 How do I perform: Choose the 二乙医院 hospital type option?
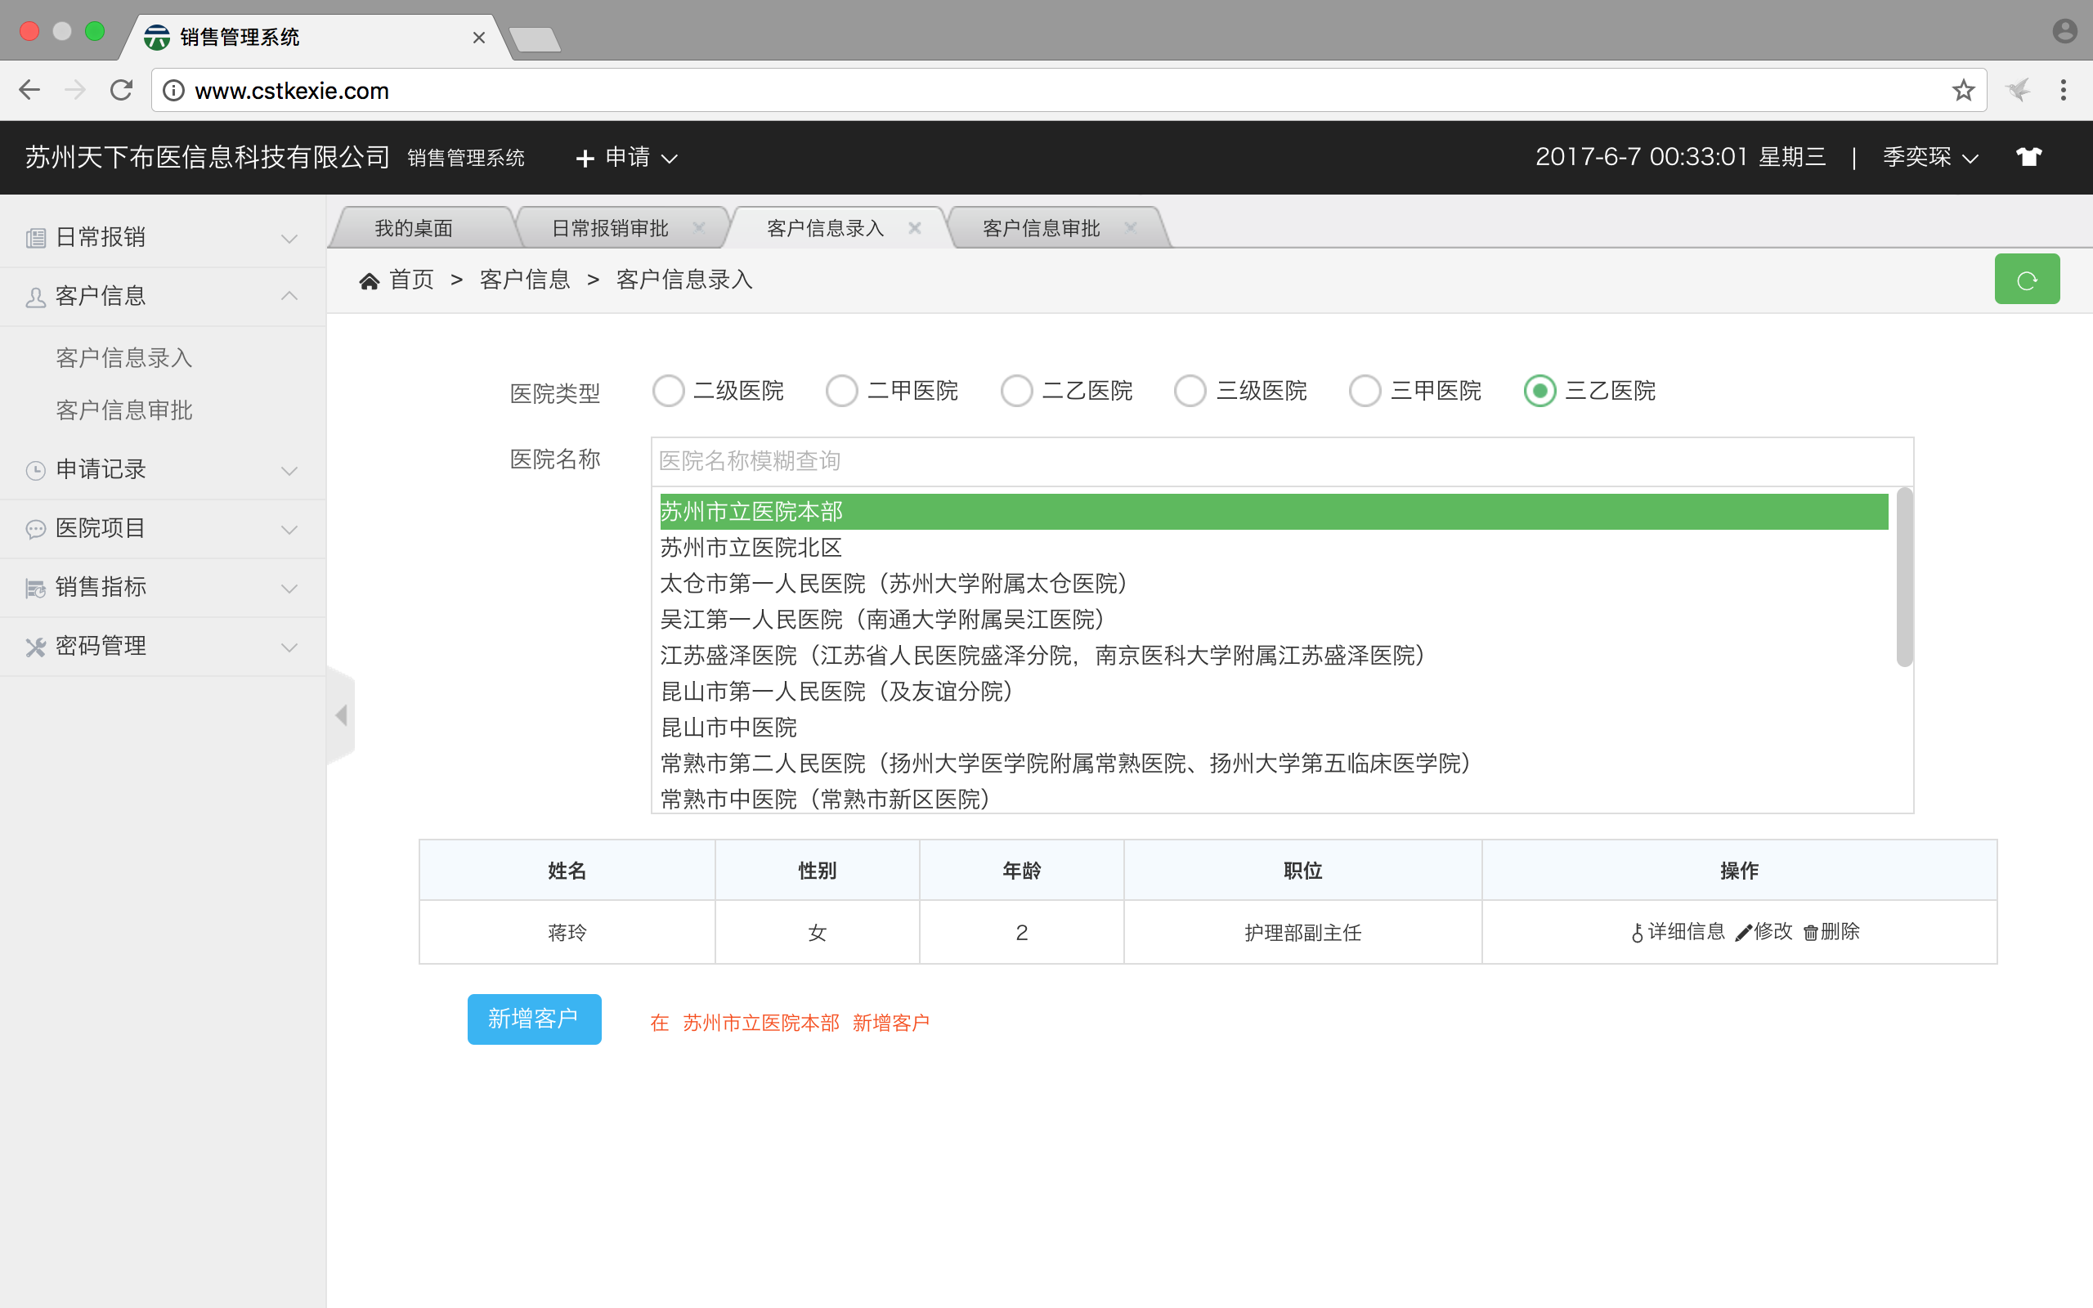point(1016,391)
